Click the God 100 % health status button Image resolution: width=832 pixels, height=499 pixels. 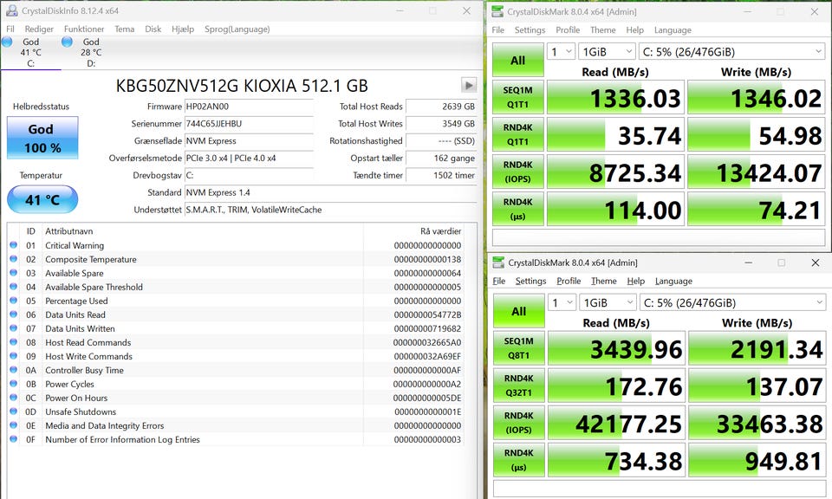42,138
